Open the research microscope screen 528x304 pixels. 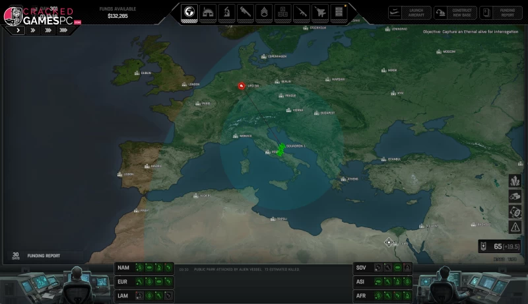[226, 12]
